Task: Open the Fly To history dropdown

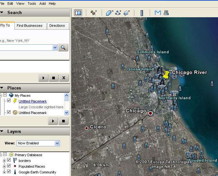Action: (55, 48)
